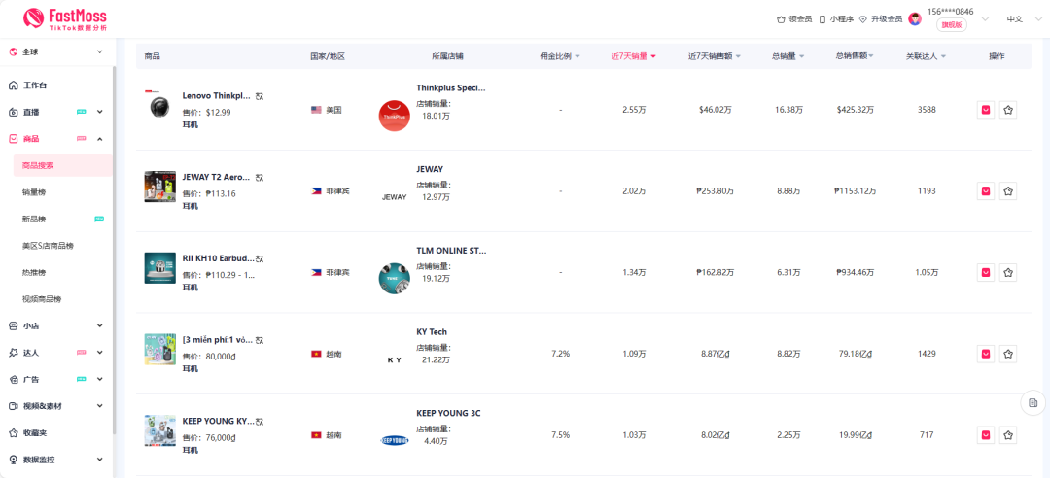Favorite the Lenovo Thinkplus product with star icon
This screenshot has height=478, width=1050.
point(1008,110)
